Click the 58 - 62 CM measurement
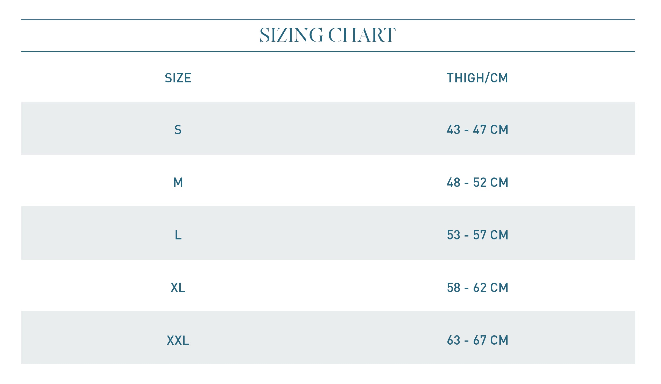The width and height of the screenshot is (661, 384). (x=477, y=288)
